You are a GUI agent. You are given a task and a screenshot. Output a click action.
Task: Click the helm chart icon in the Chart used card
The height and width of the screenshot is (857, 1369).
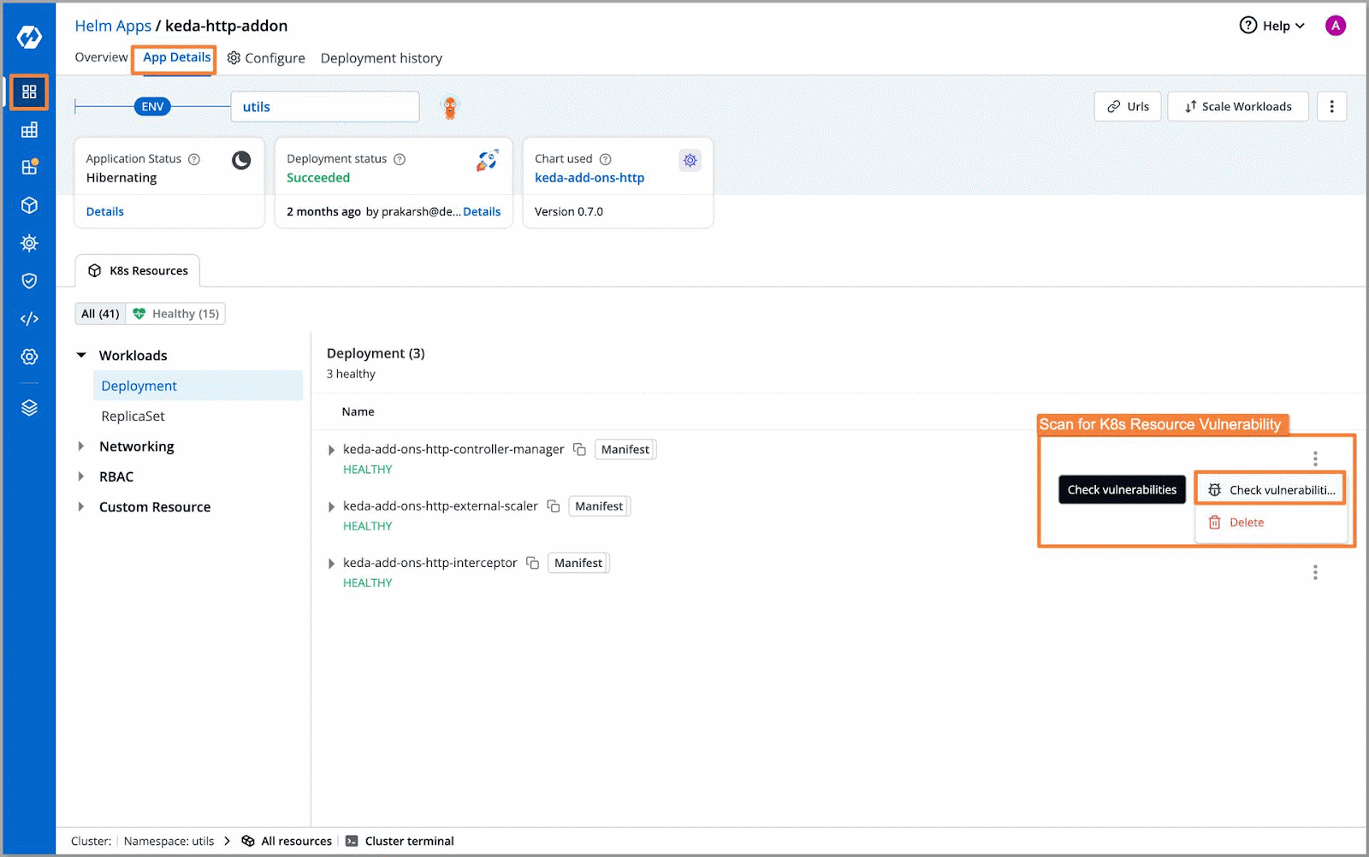tap(690, 160)
